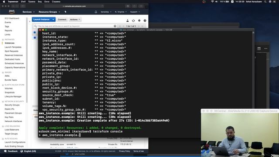This screenshot has height=157, width=279.
Task: Click the globe language icon in footer
Action: (x=21, y=151)
